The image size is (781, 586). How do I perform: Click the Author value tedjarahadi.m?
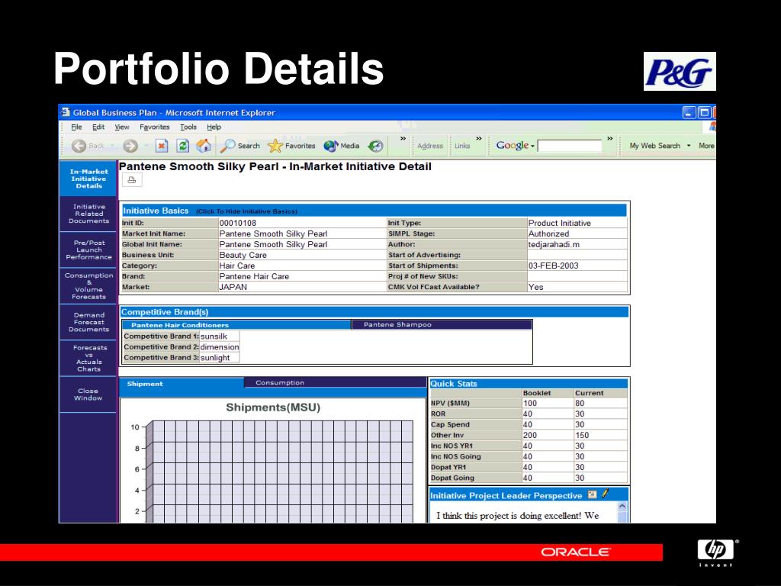[x=554, y=244]
